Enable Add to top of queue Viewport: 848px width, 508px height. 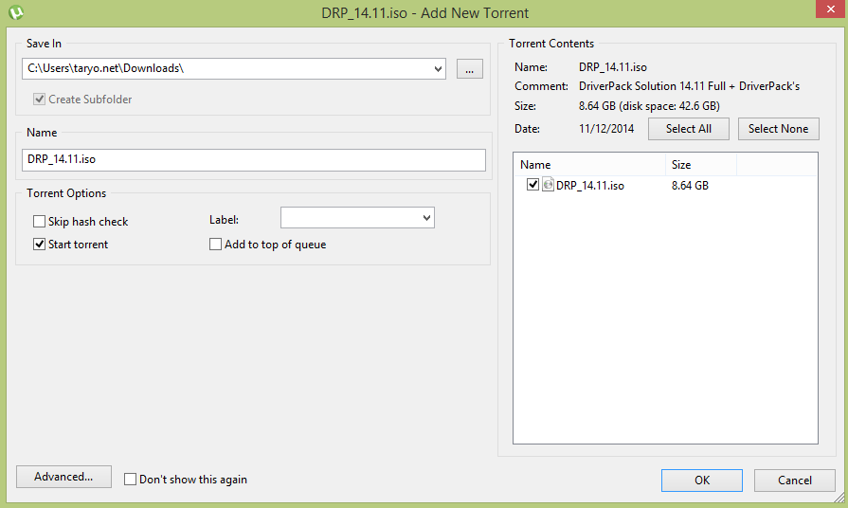click(215, 244)
